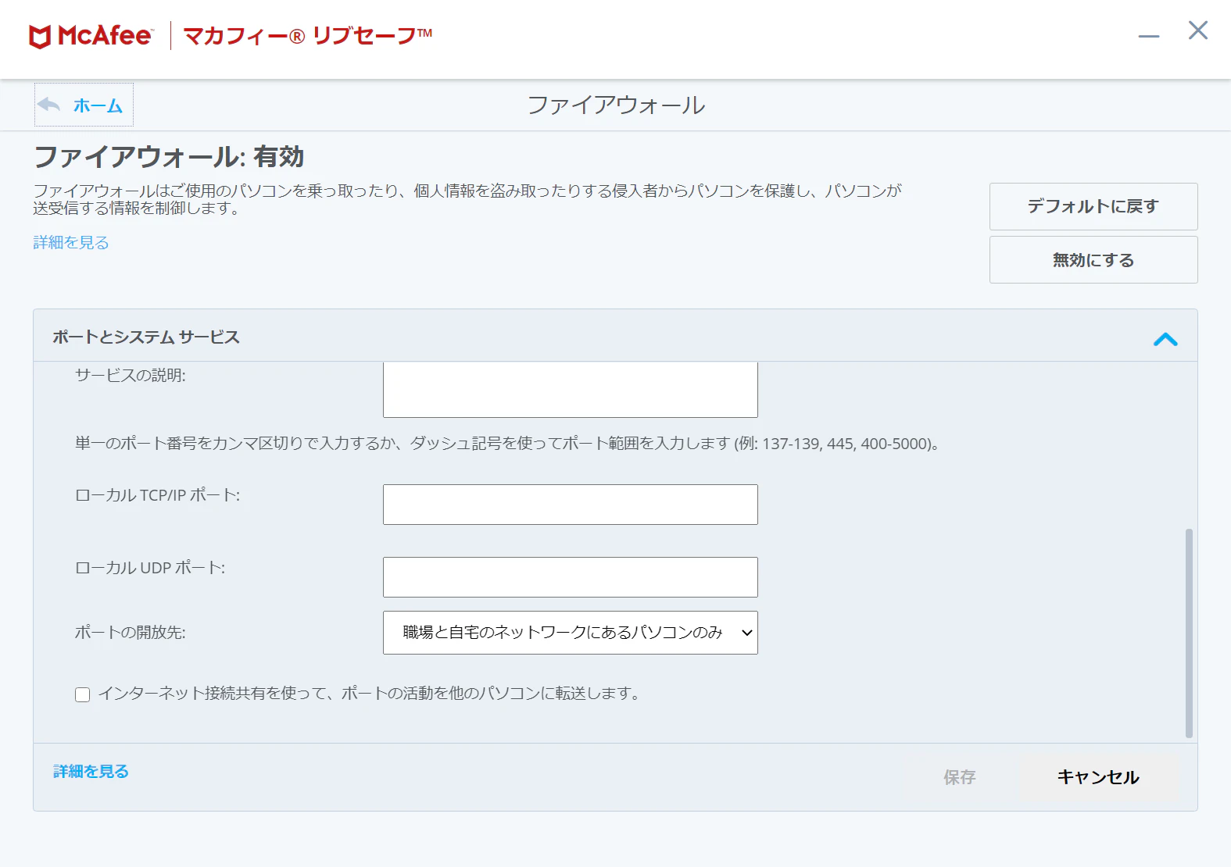This screenshot has height=867, width=1231.
Task: Focus the サービスの説明 text area
Action: [x=571, y=389]
